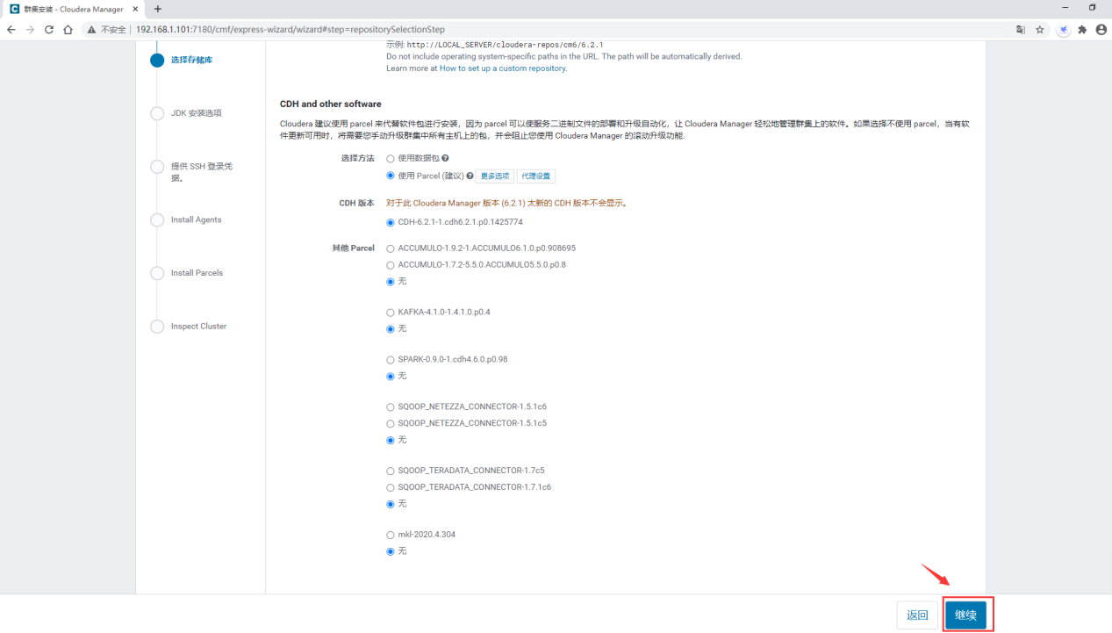Select KAFKA-4.1.0-1.4.1.0.p0.4 parcel

391,313
